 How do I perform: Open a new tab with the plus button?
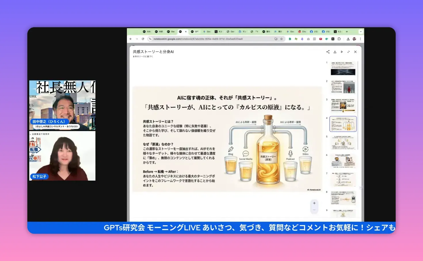[347, 32]
